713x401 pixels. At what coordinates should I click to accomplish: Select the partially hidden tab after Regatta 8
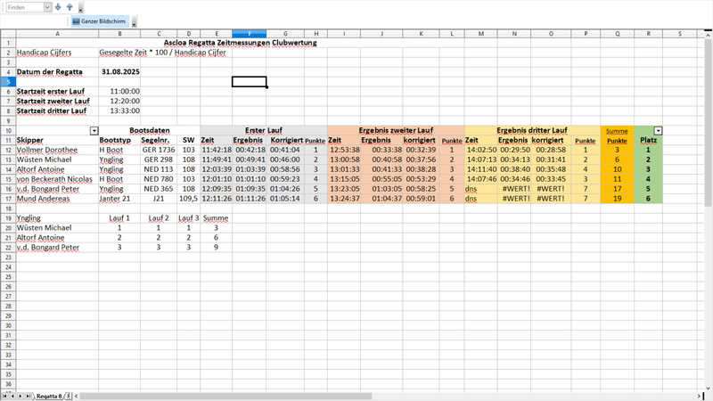(x=69, y=396)
